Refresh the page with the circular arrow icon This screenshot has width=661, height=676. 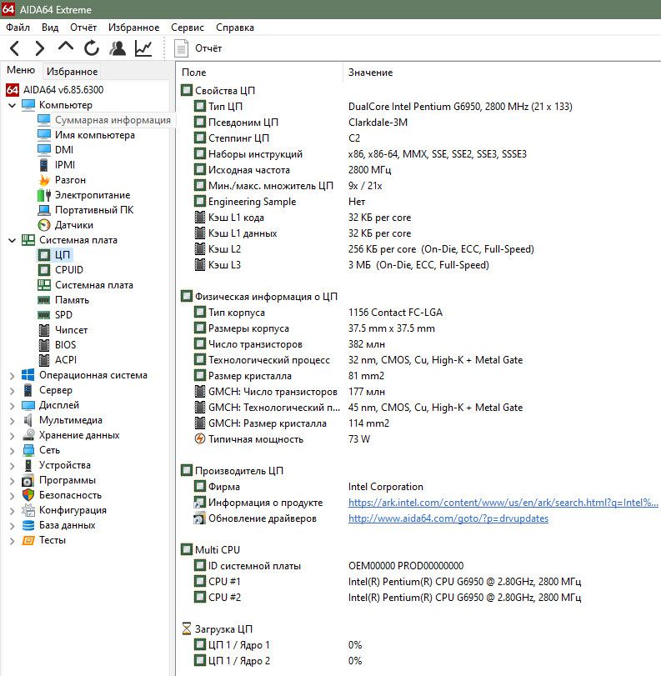pos(92,48)
